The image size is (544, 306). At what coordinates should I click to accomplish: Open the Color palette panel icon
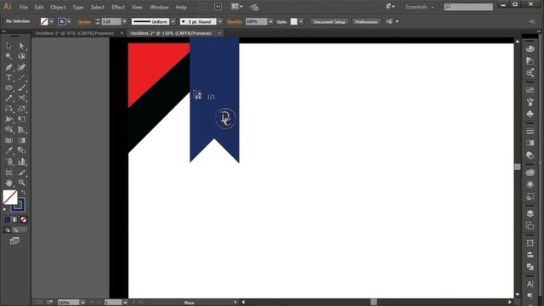[x=530, y=48]
